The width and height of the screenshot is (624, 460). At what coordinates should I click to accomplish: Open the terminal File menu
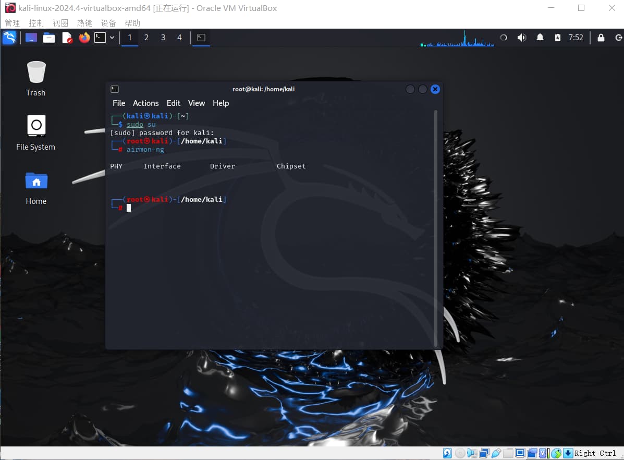coord(118,103)
